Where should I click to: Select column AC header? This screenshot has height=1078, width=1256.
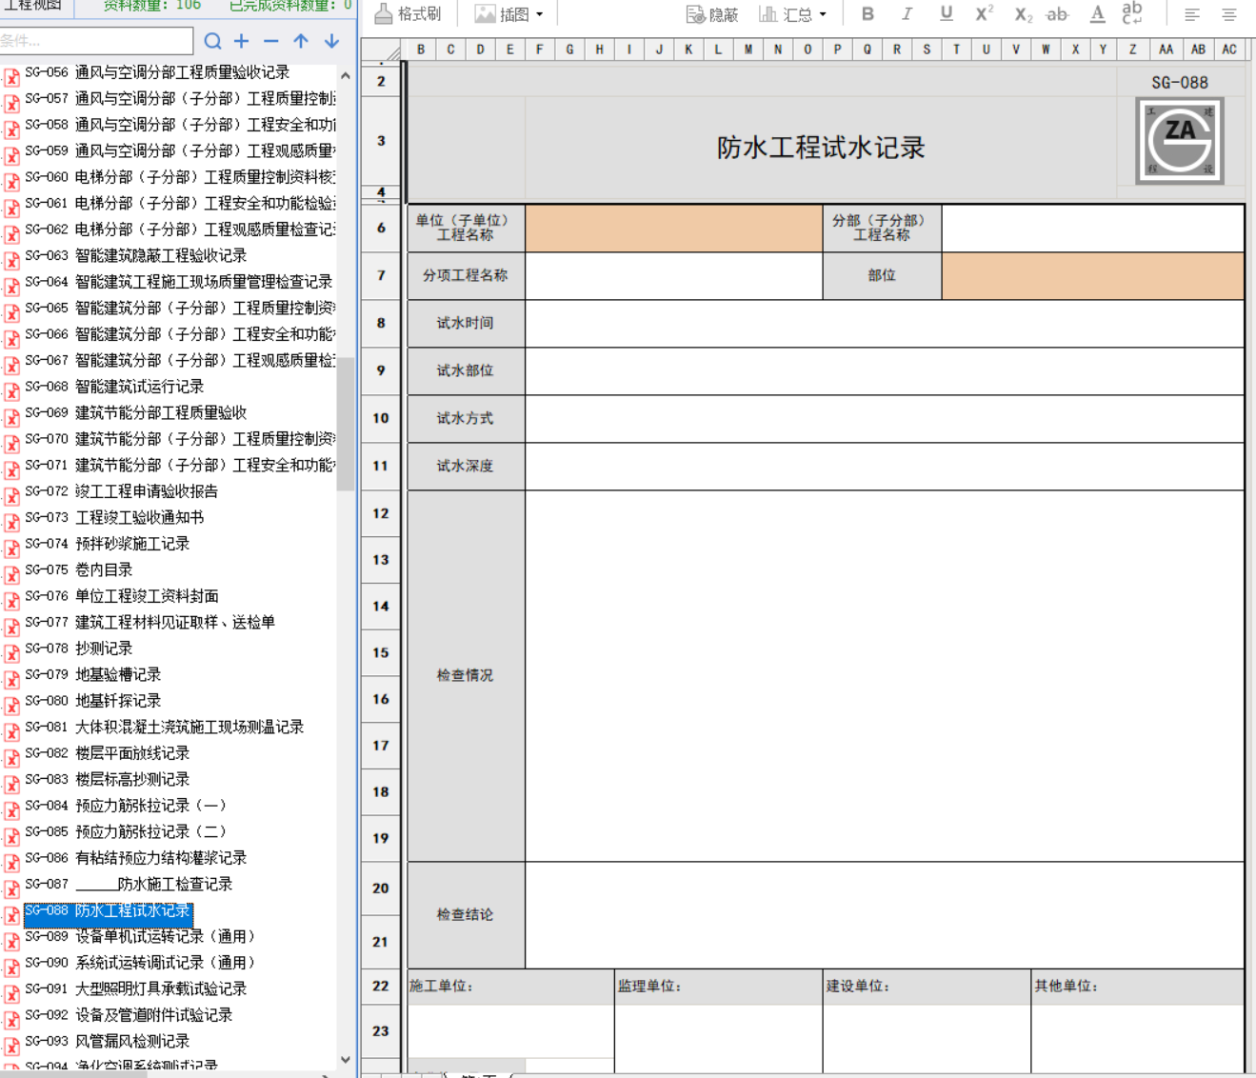click(1229, 50)
